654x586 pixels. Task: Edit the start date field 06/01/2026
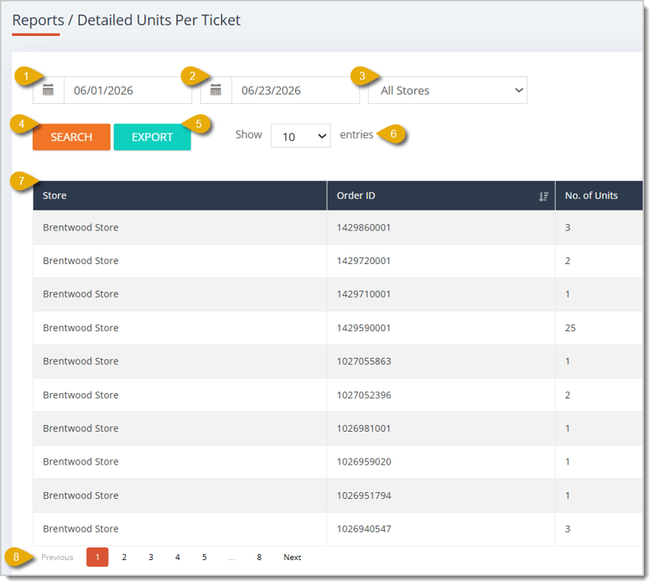[127, 90]
